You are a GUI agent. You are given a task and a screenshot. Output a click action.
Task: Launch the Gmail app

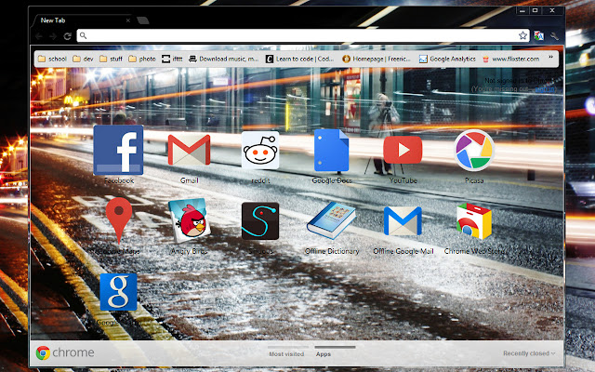tap(189, 151)
